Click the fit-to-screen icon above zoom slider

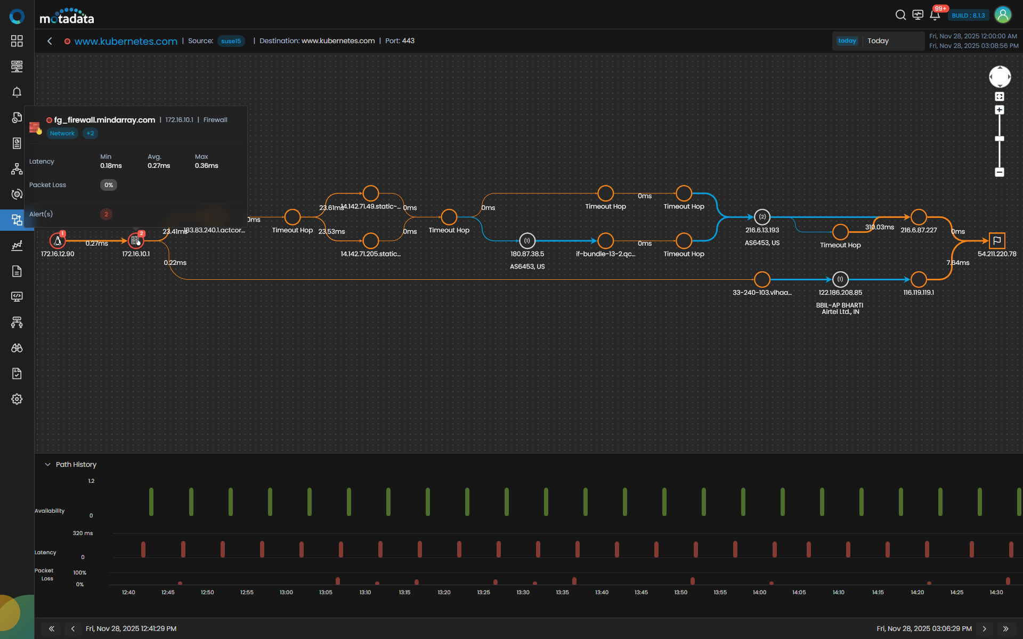tap(1000, 96)
